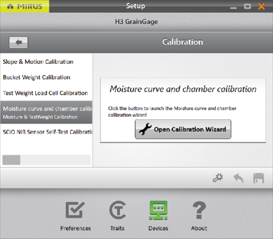Open the About section
The width and height of the screenshot is (273, 239).
point(199,216)
